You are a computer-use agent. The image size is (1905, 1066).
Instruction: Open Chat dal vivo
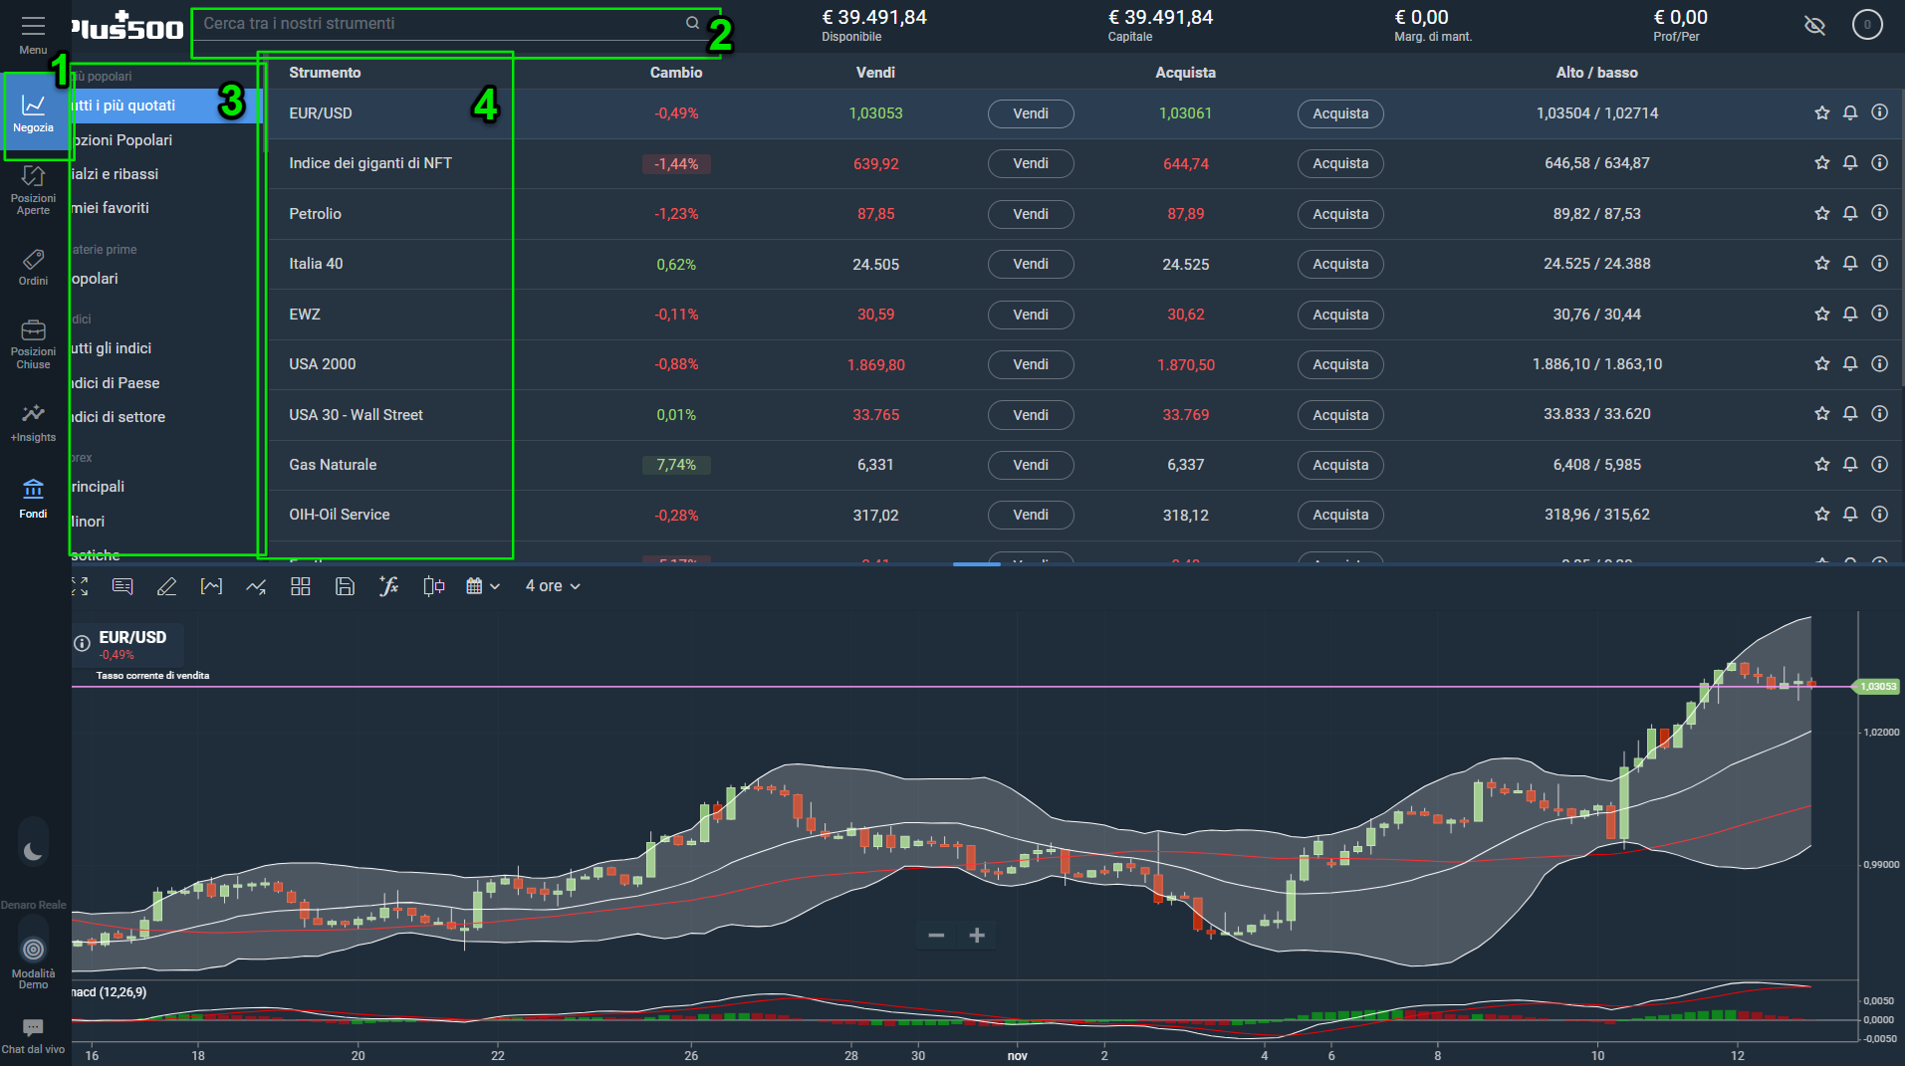point(33,1035)
